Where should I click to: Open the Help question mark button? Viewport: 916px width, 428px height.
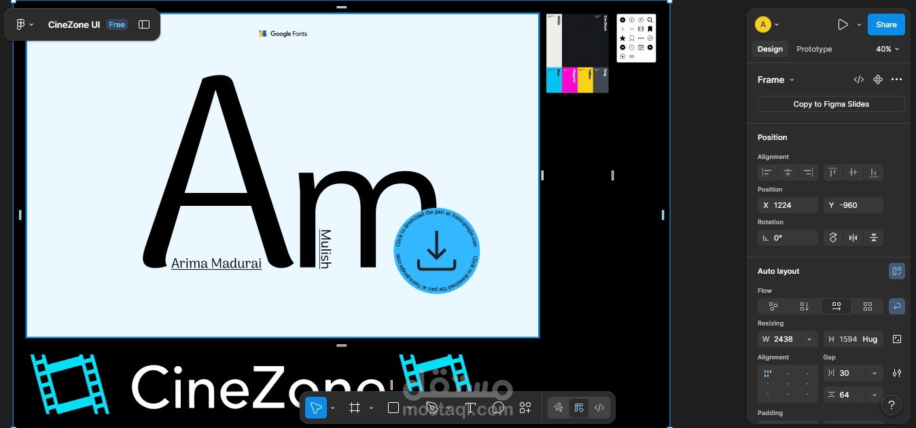pos(892,406)
